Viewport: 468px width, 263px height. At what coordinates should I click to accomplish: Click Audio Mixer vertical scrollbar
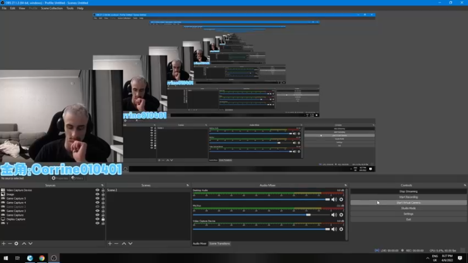pos(346,214)
